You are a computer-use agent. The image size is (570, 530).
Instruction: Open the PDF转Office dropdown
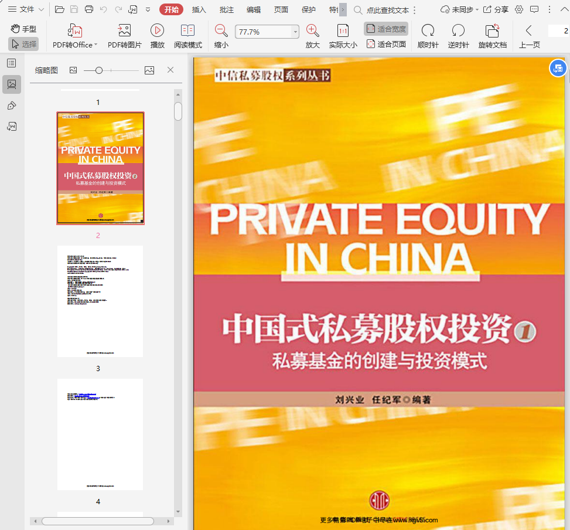(75, 36)
